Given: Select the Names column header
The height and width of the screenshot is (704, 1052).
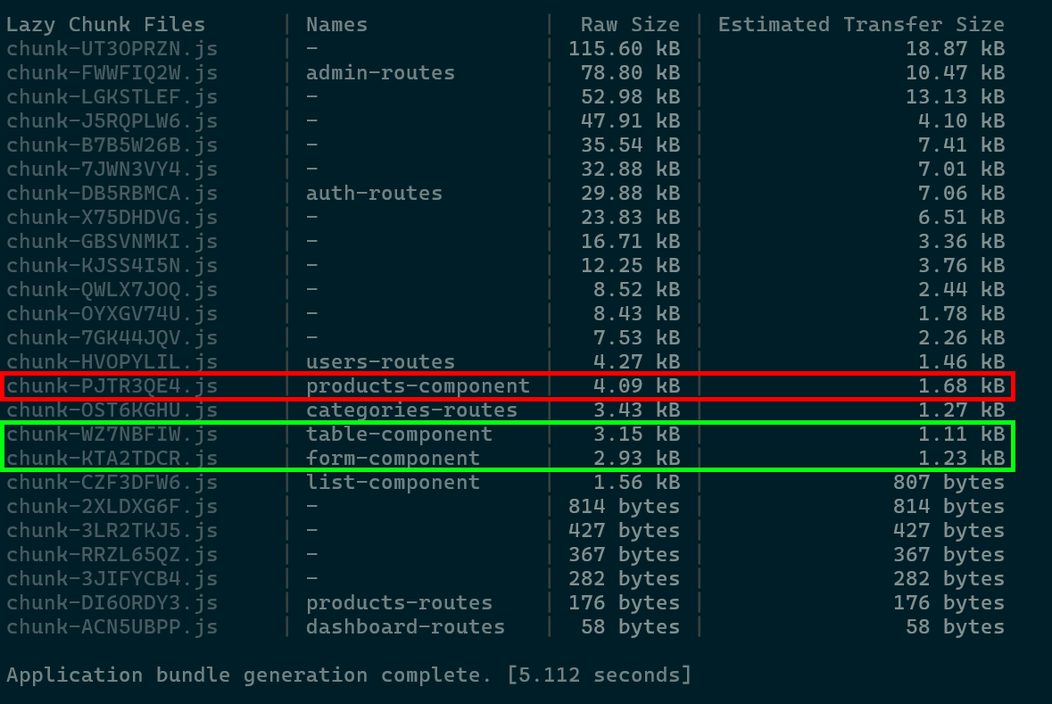Looking at the screenshot, I should pos(336,25).
